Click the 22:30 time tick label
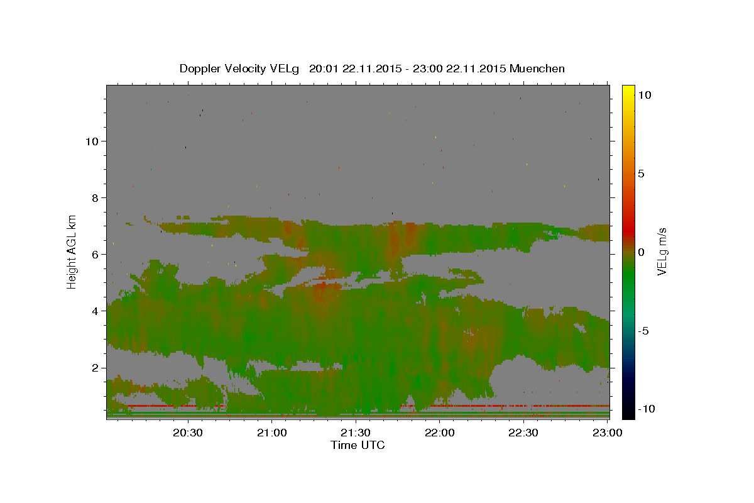Screen dimensions: 754x503 [x=523, y=433]
